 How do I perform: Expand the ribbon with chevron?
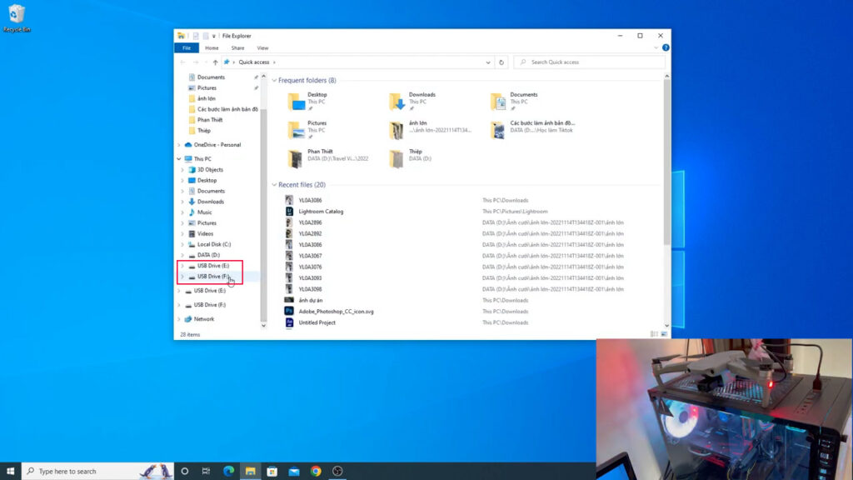(656, 47)
